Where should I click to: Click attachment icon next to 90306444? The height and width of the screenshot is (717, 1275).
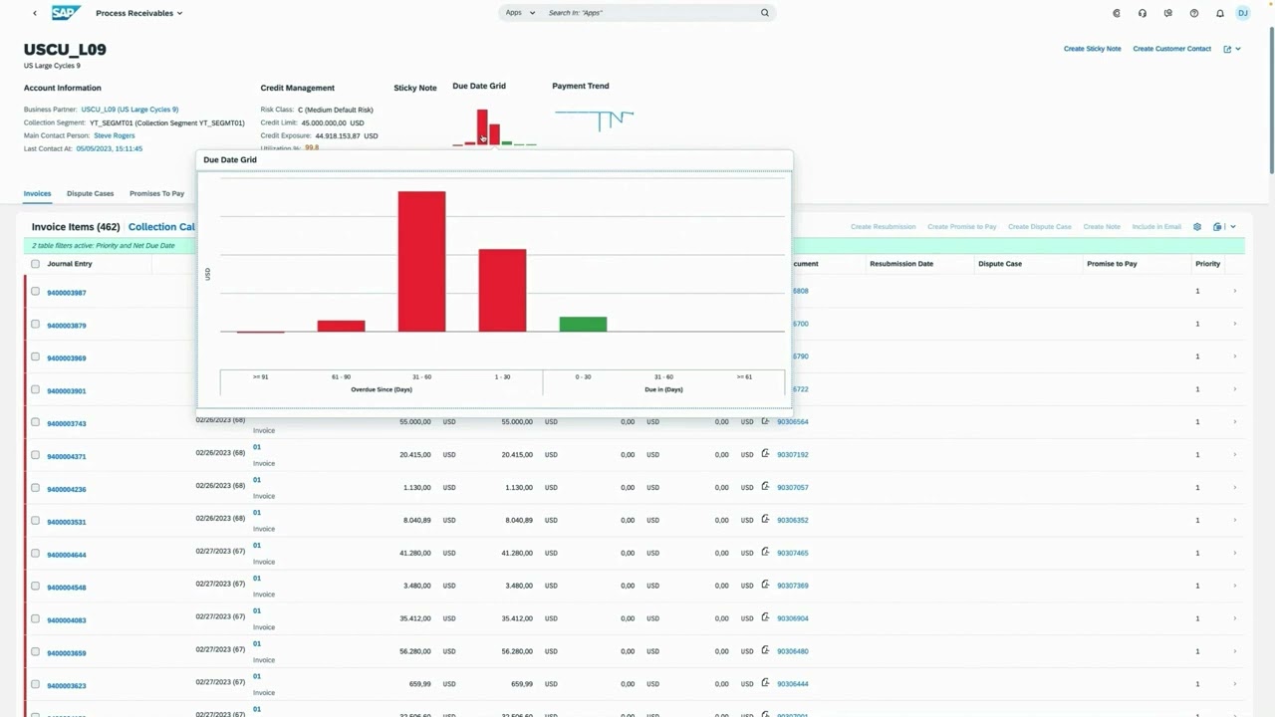(x=765, y=684)
